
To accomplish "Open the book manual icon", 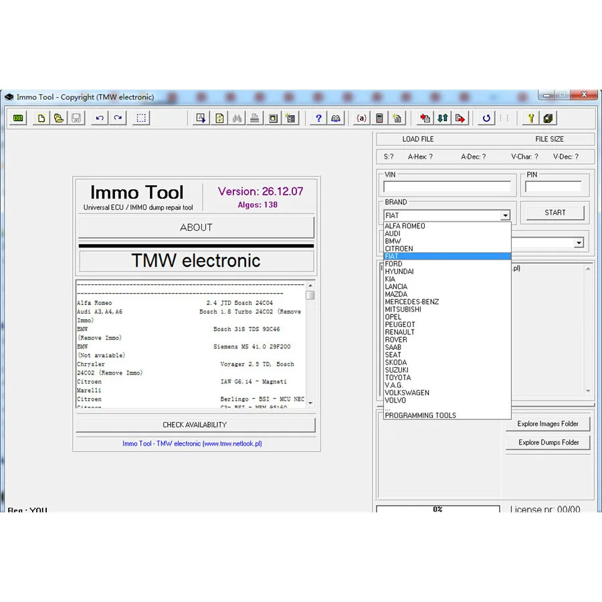I will coord(336,118).
